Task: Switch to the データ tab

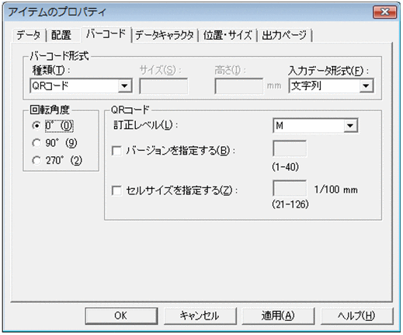Action: (29, 35)
